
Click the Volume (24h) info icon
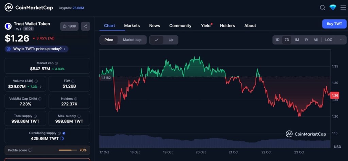[x=36, y=81]
